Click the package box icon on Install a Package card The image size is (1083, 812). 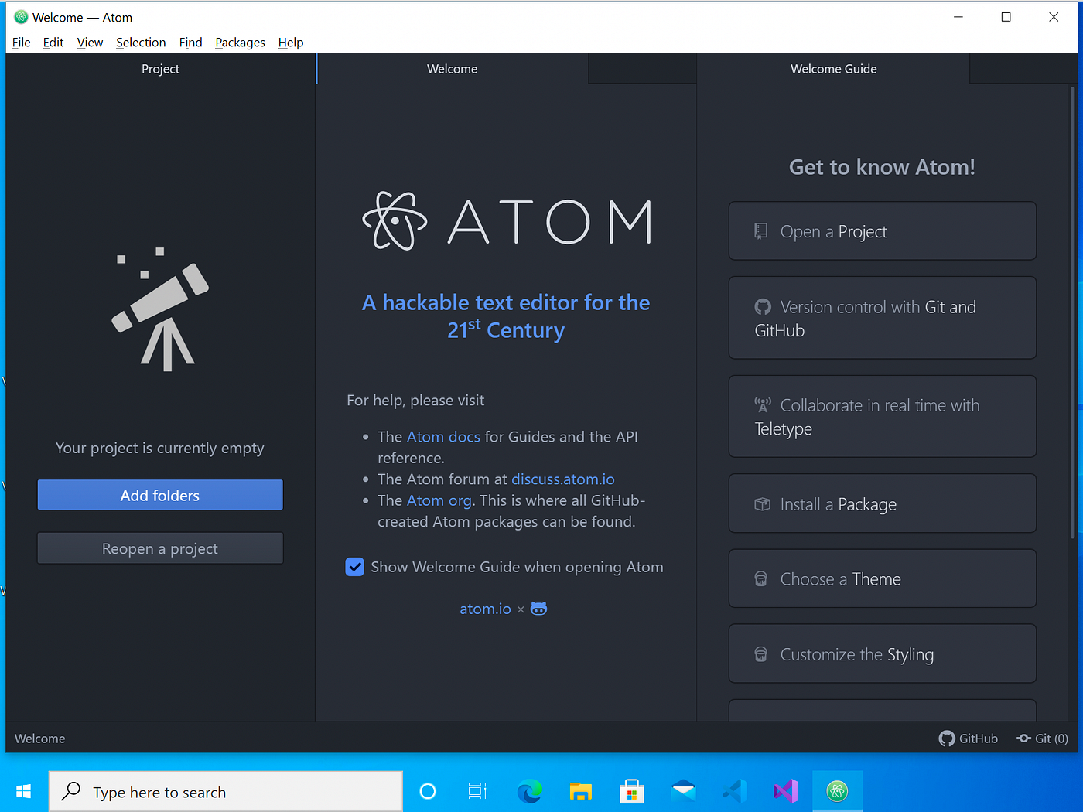click(x=762, y=503)
